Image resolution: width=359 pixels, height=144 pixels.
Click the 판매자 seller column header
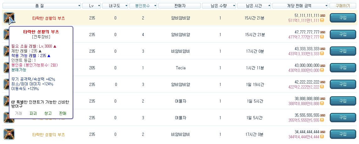click(x=180, y=6)
